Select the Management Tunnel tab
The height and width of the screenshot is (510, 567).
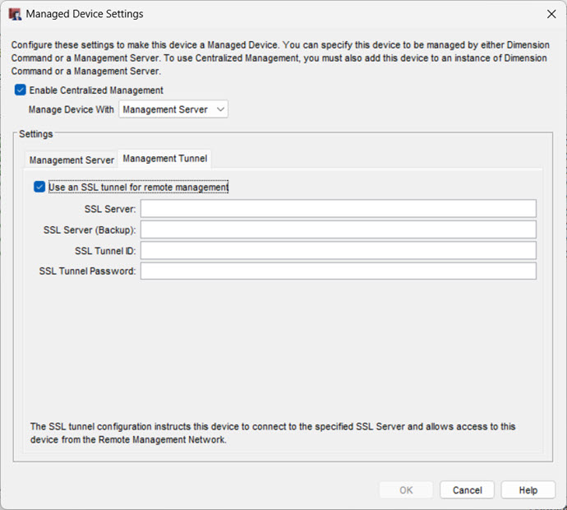(165, 159)
